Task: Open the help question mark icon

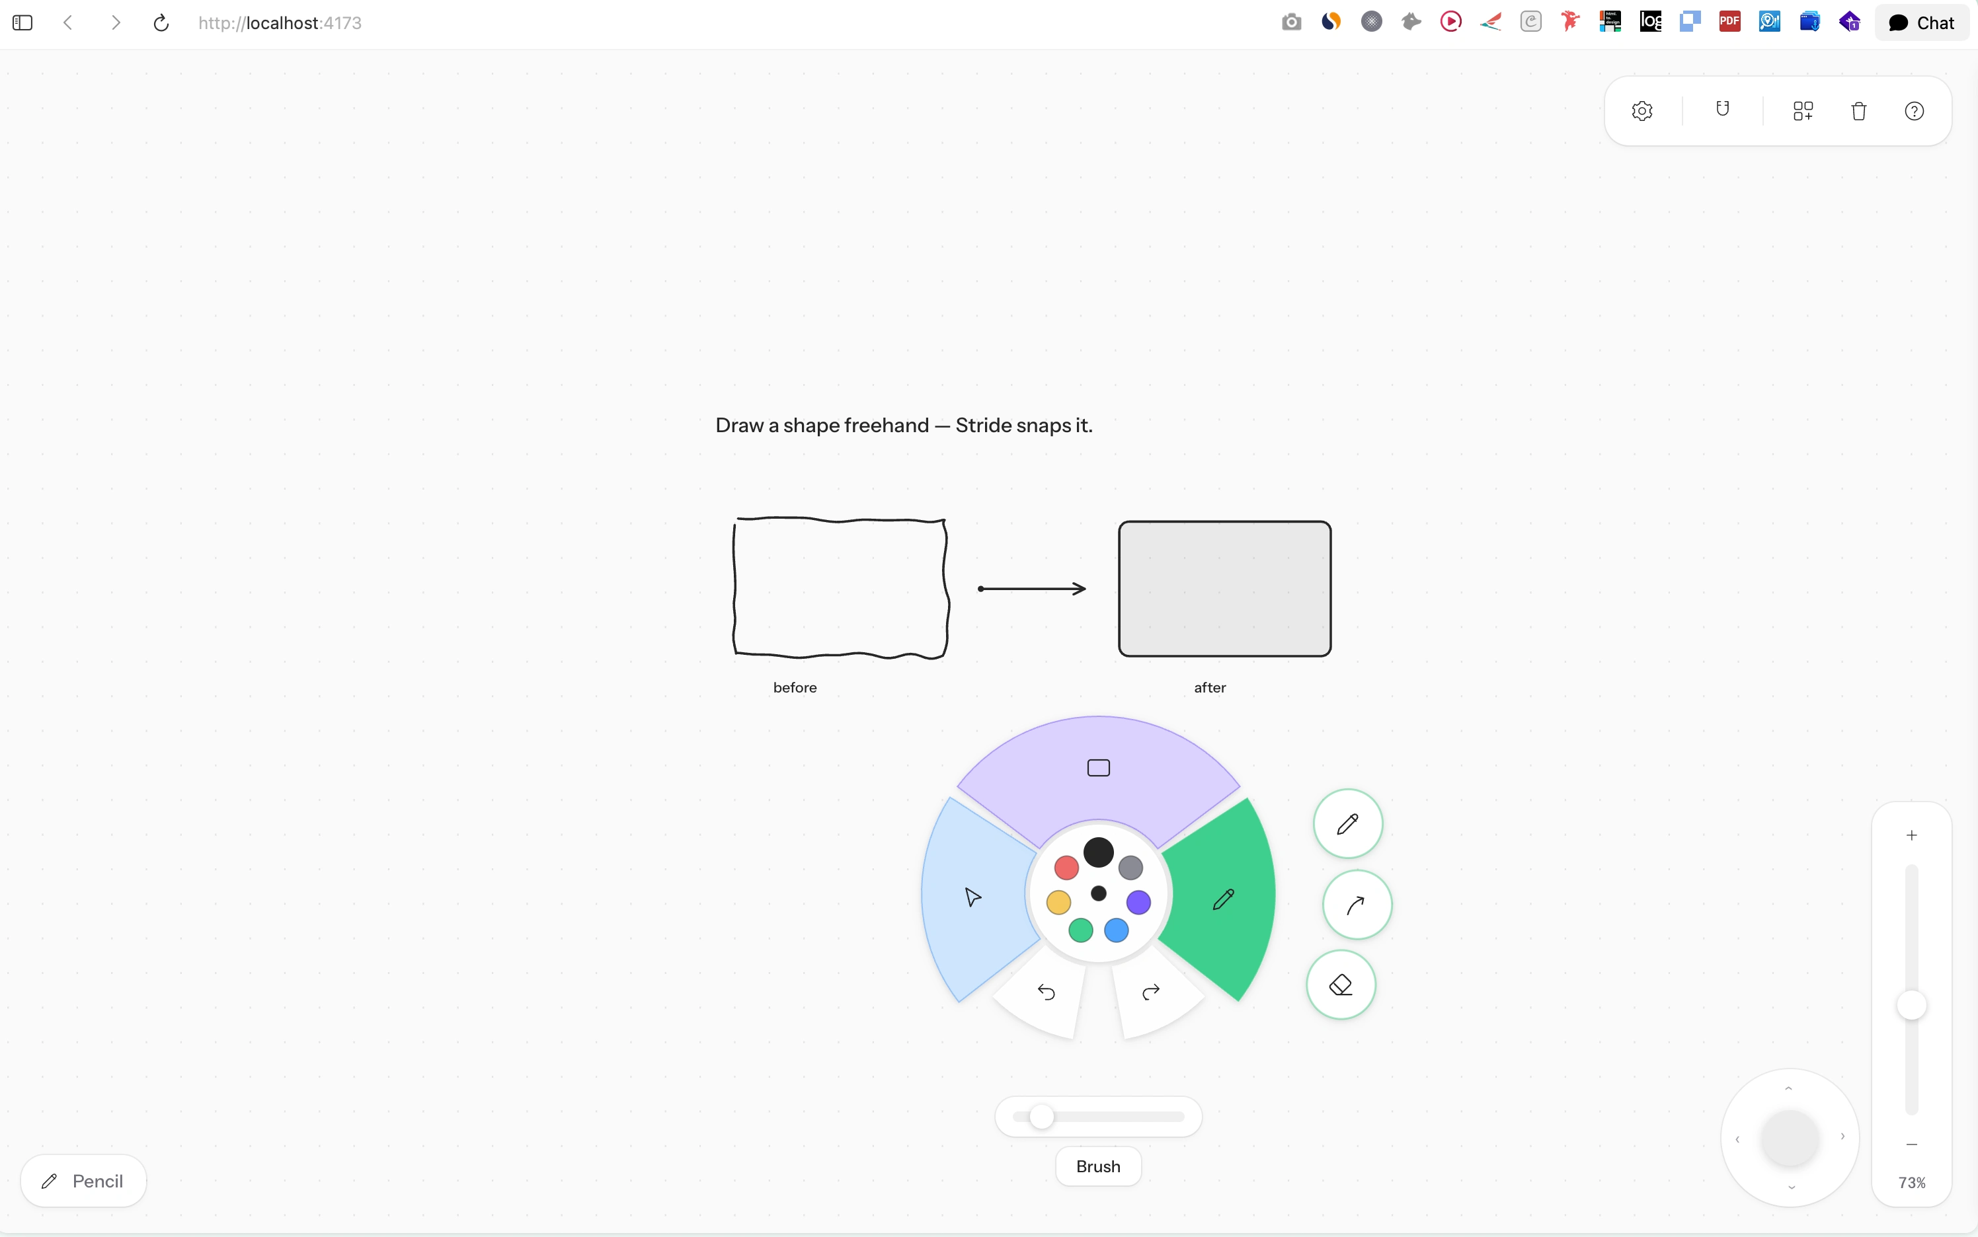Action: pyautogui.click(x=1914, y=111)
